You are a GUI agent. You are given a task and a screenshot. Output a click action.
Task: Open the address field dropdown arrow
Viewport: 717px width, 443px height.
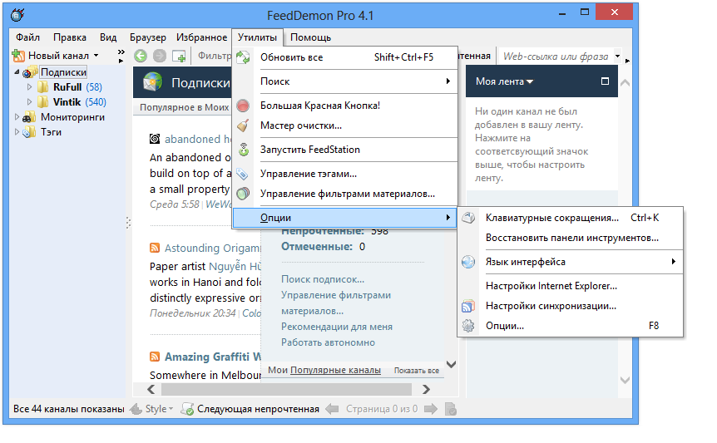pyautogui.click(x=617, y=57)
